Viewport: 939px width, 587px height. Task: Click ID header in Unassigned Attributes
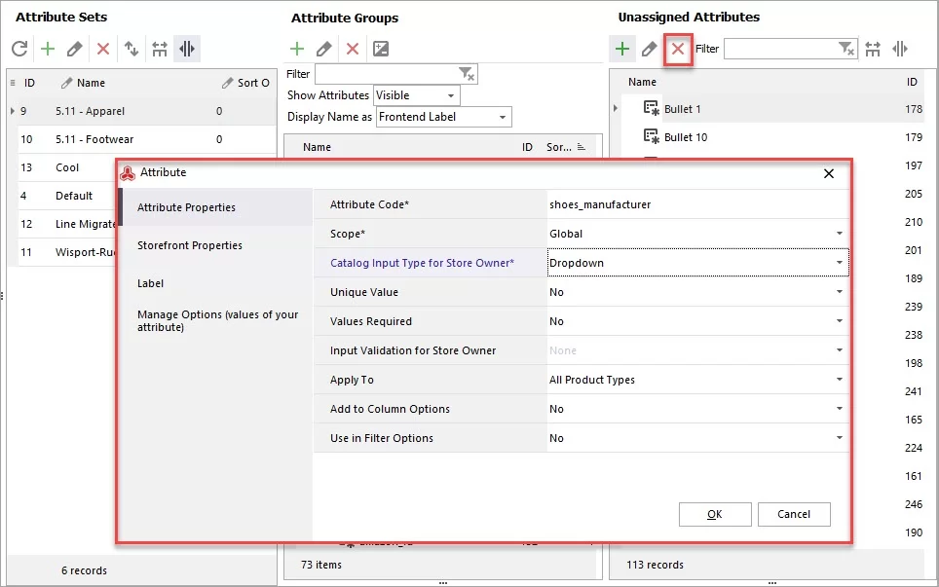[x=912, y=82]
